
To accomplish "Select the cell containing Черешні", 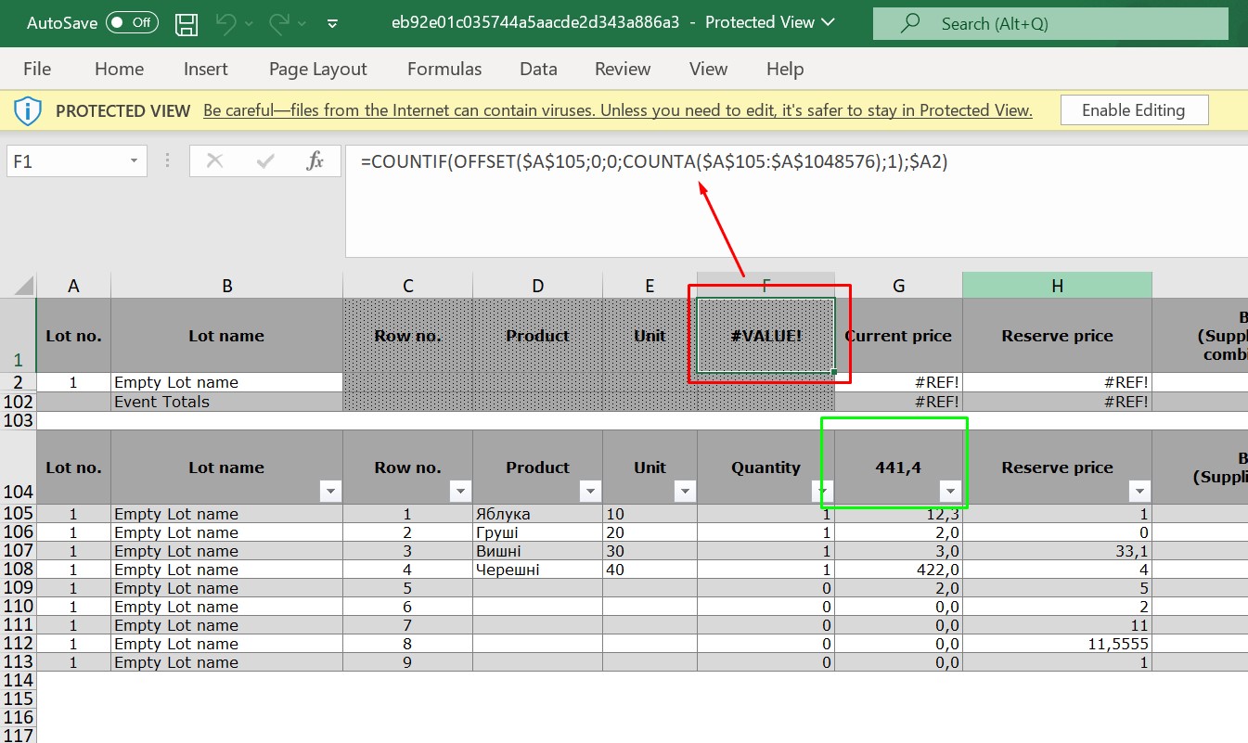I will click(x=537, y=570).
